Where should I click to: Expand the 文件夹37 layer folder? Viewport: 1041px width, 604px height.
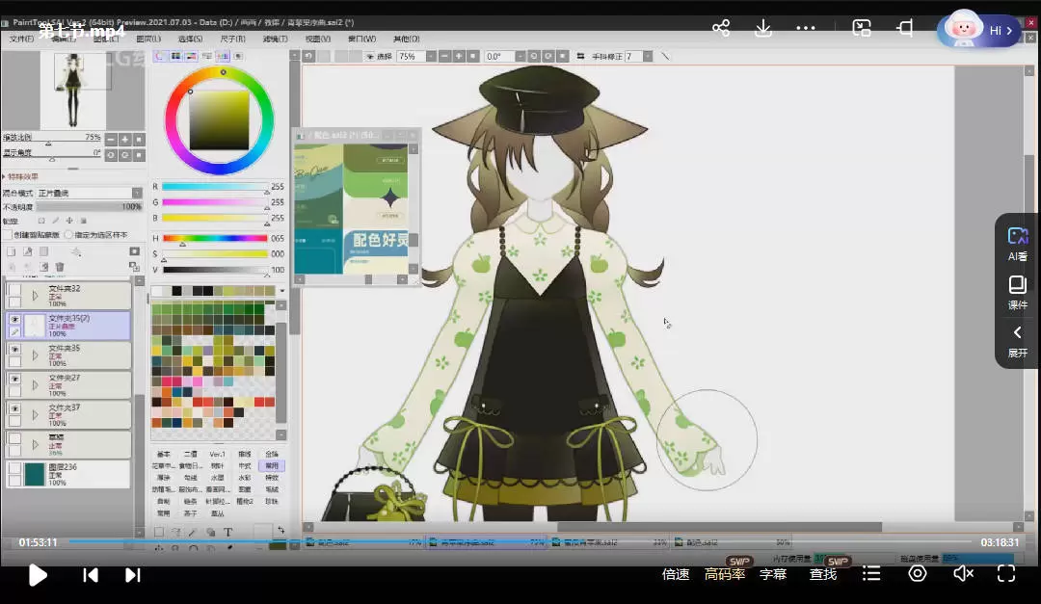[36, 415]
